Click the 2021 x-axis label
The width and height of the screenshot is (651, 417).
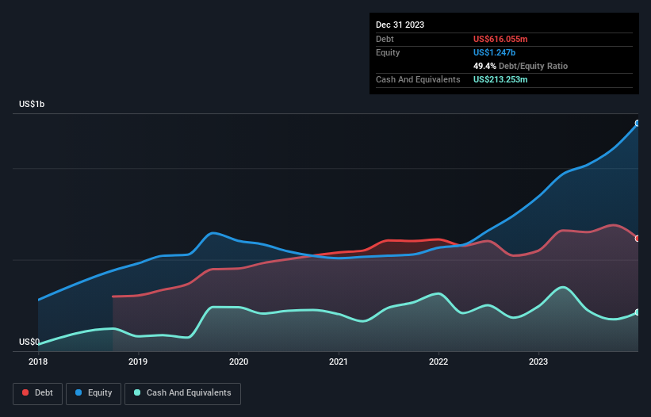[339, 362]
